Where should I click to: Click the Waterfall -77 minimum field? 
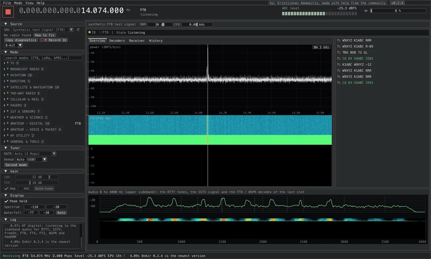(x=31, y=213)
